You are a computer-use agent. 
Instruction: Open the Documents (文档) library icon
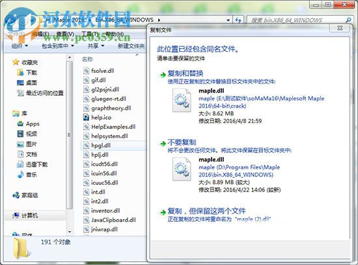pos(20,154)
